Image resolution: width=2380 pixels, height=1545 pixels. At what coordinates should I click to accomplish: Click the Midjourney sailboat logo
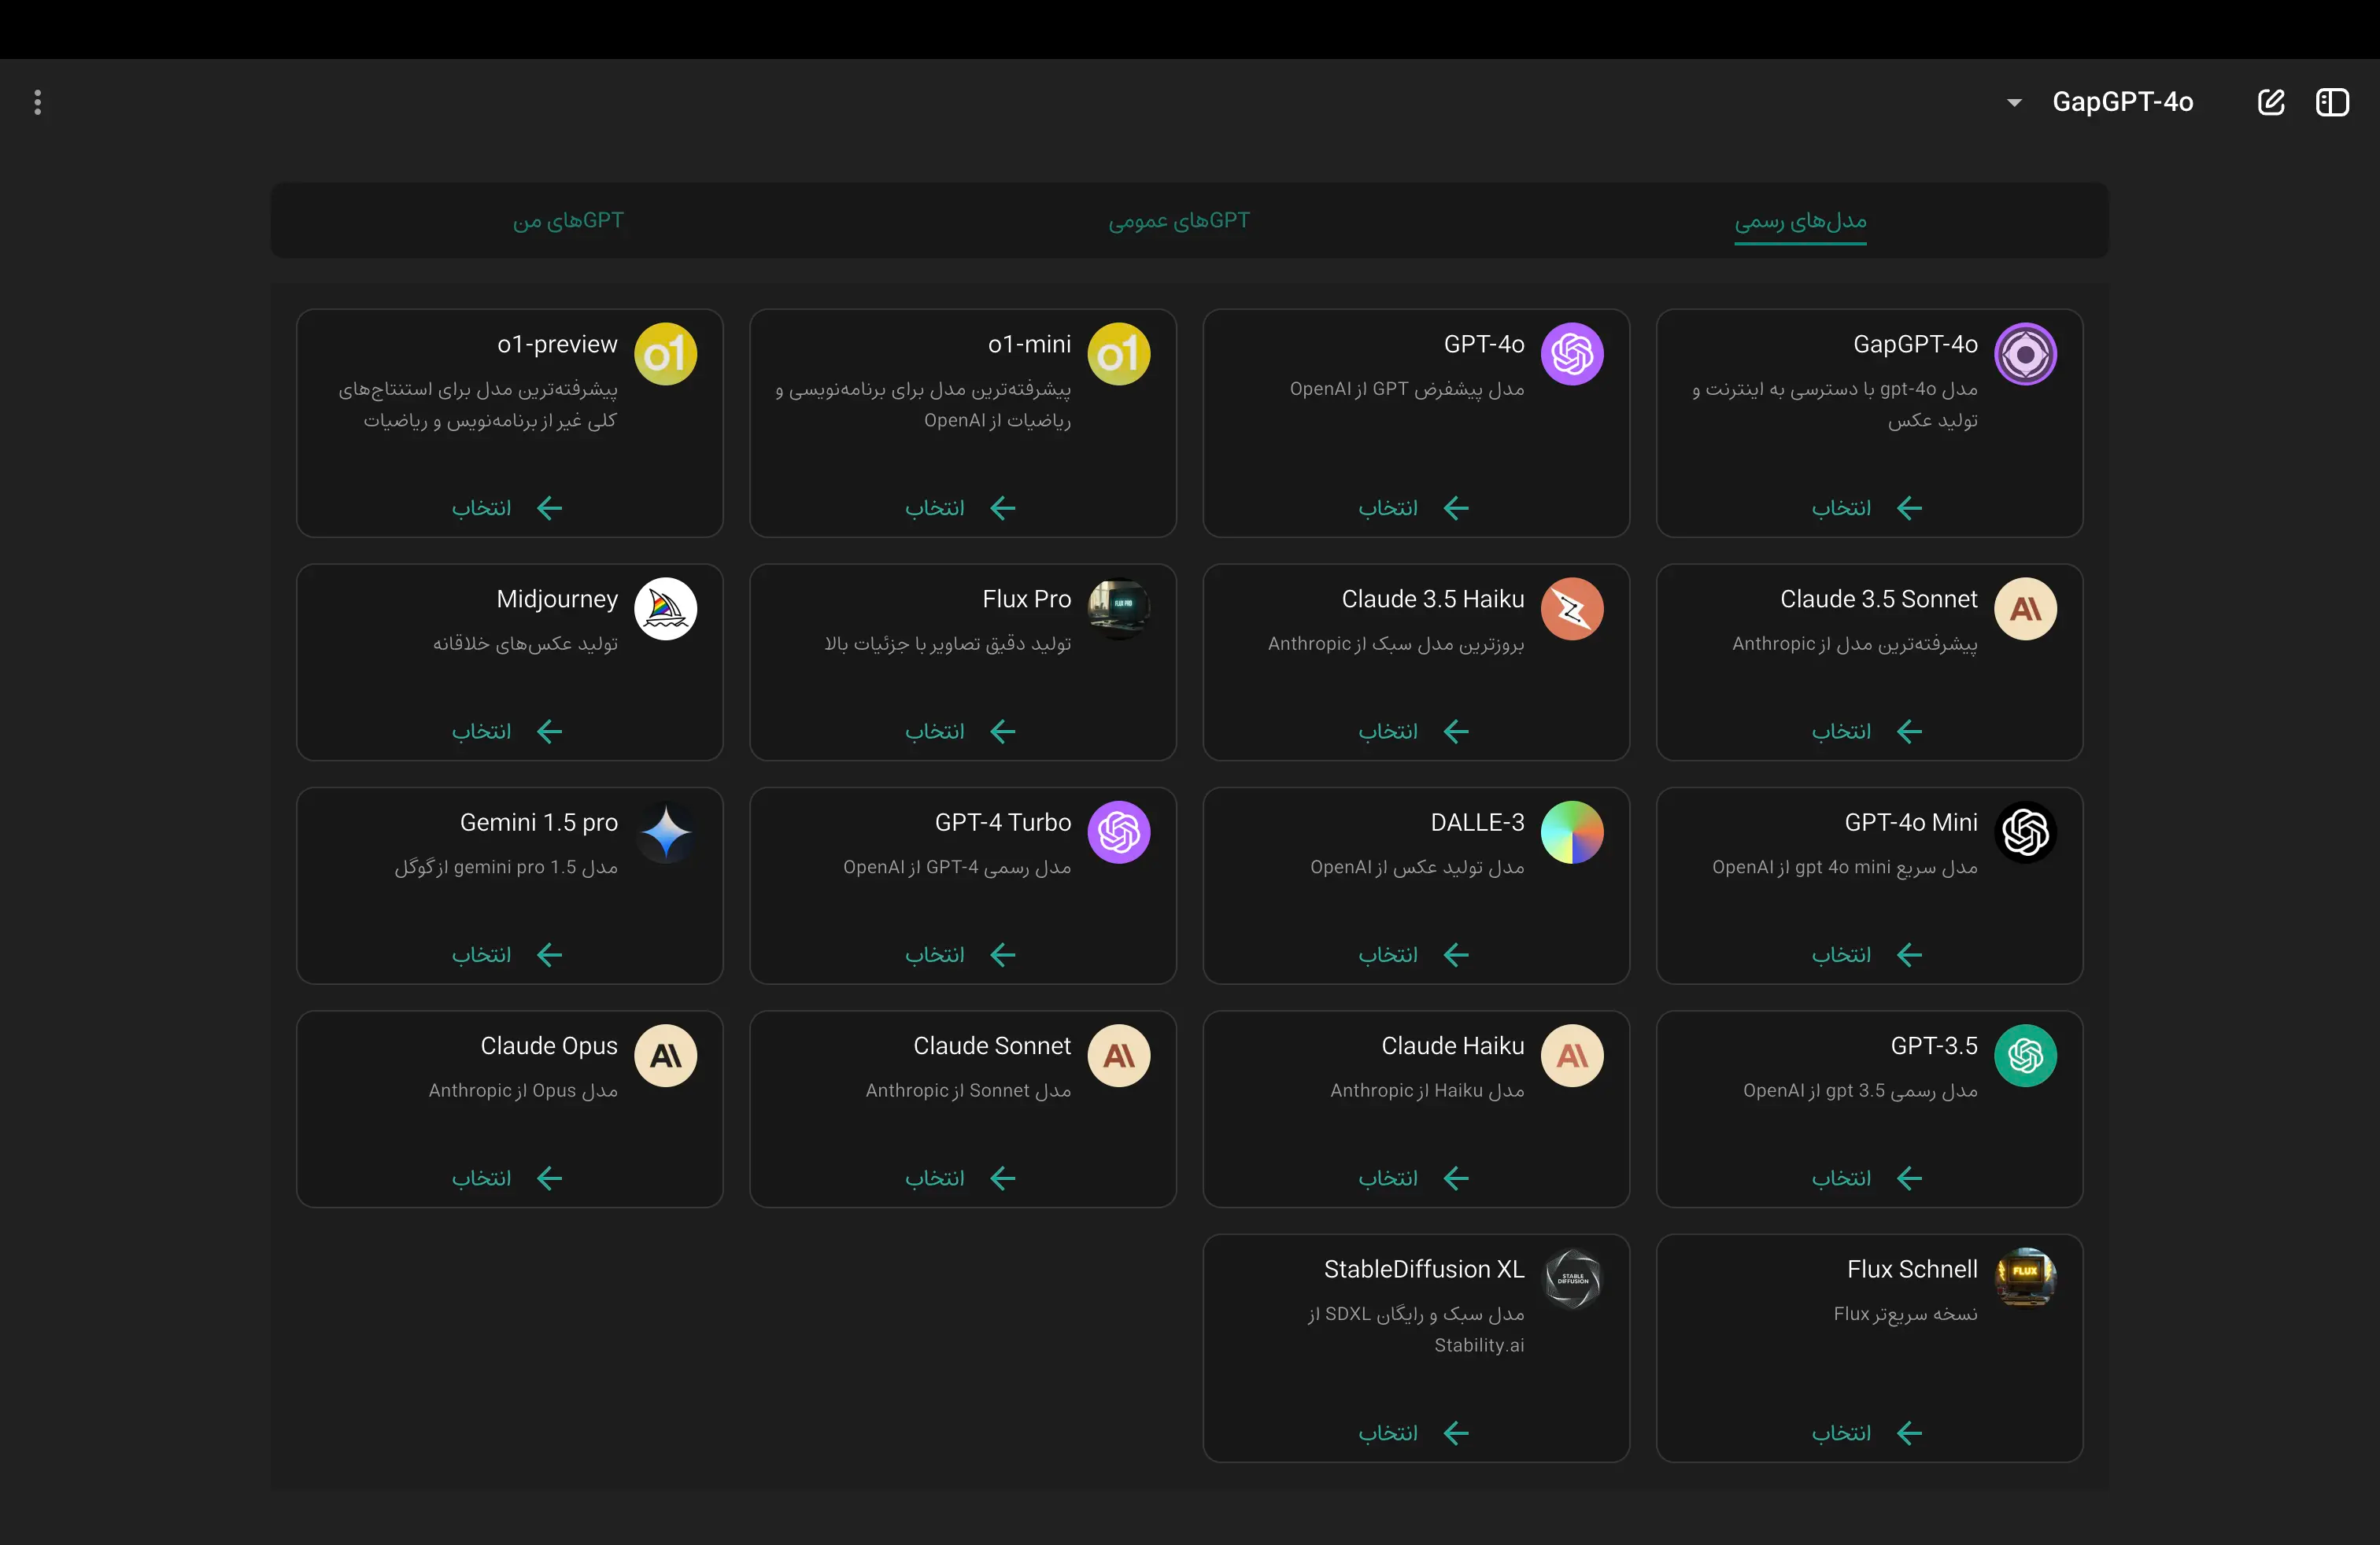click(x=665, y=609)
